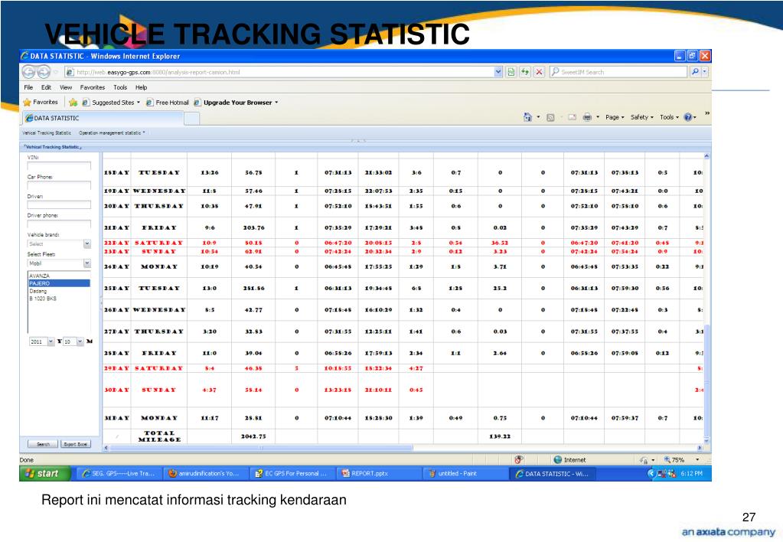Click Upgrade Your Browser link
783x542 pixels.
(236, 103)
